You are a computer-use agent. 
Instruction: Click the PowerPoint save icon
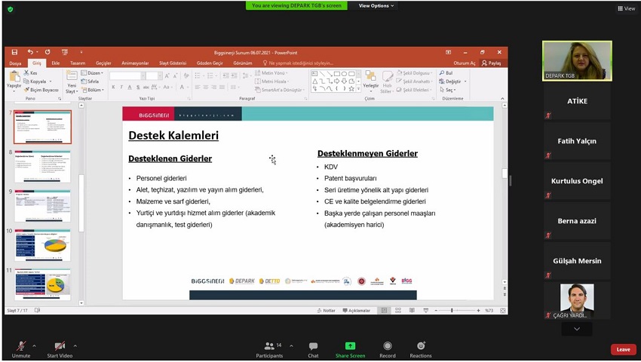pos(14,53)
